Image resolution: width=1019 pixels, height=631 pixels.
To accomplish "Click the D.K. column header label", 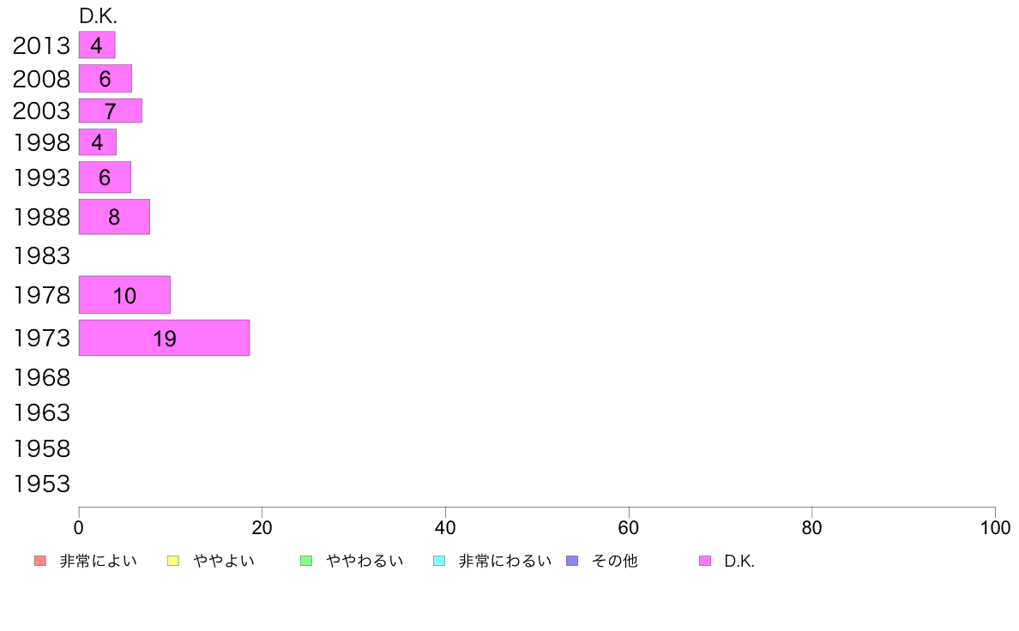I will [98, 16].
